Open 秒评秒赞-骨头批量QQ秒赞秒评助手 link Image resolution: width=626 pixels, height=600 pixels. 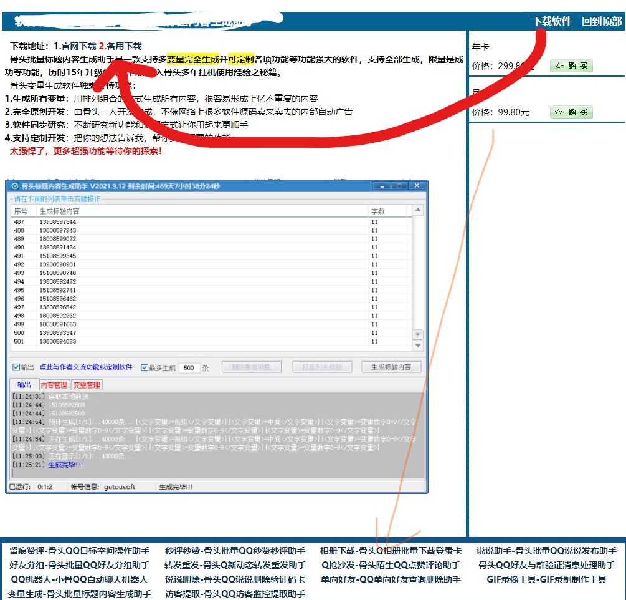coord(235,551)
